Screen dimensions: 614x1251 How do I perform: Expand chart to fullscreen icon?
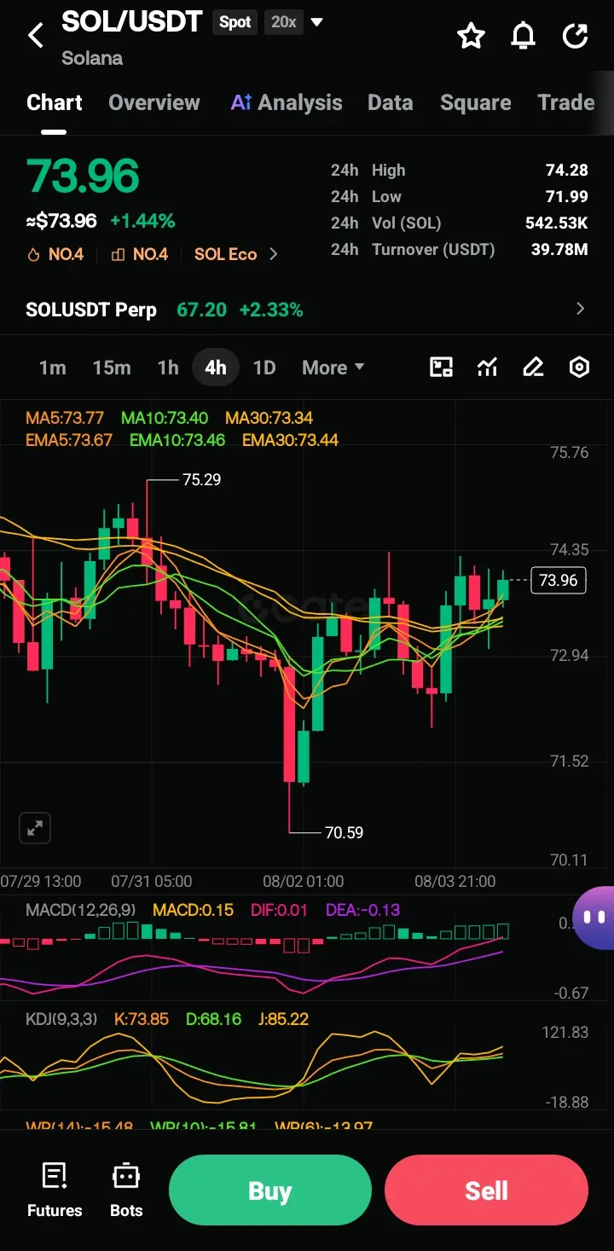pos(35,827)
